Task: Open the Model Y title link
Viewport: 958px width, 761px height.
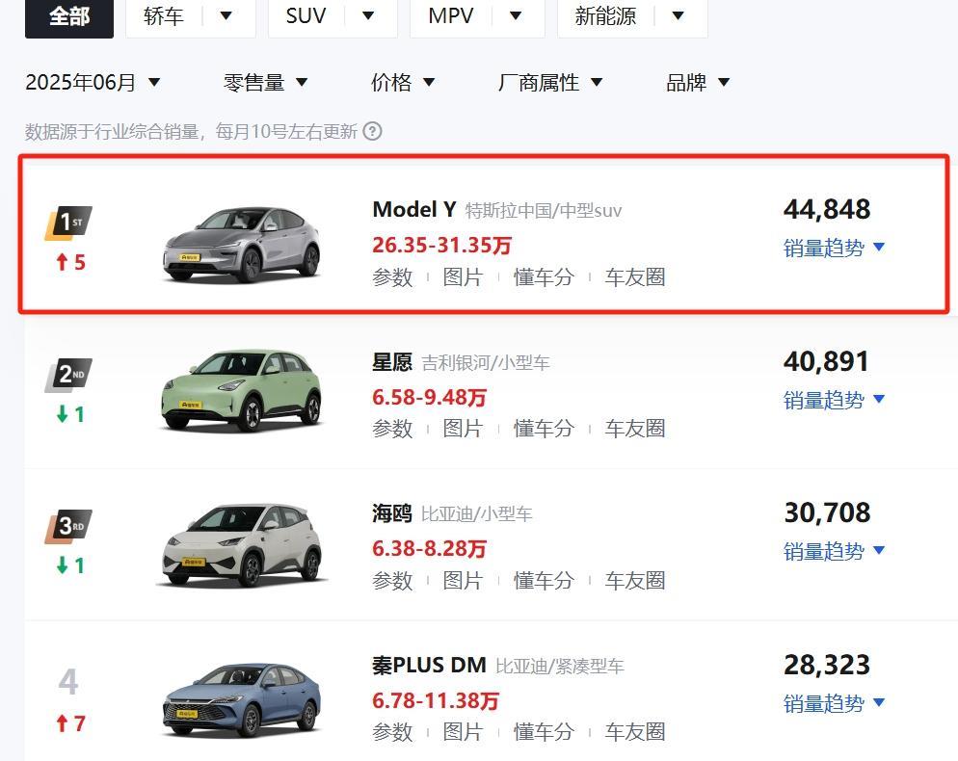Action: pyautogui.click(x=414, y=209)
